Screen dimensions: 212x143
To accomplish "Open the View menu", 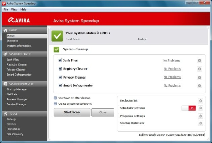I will tap(14, 10).
